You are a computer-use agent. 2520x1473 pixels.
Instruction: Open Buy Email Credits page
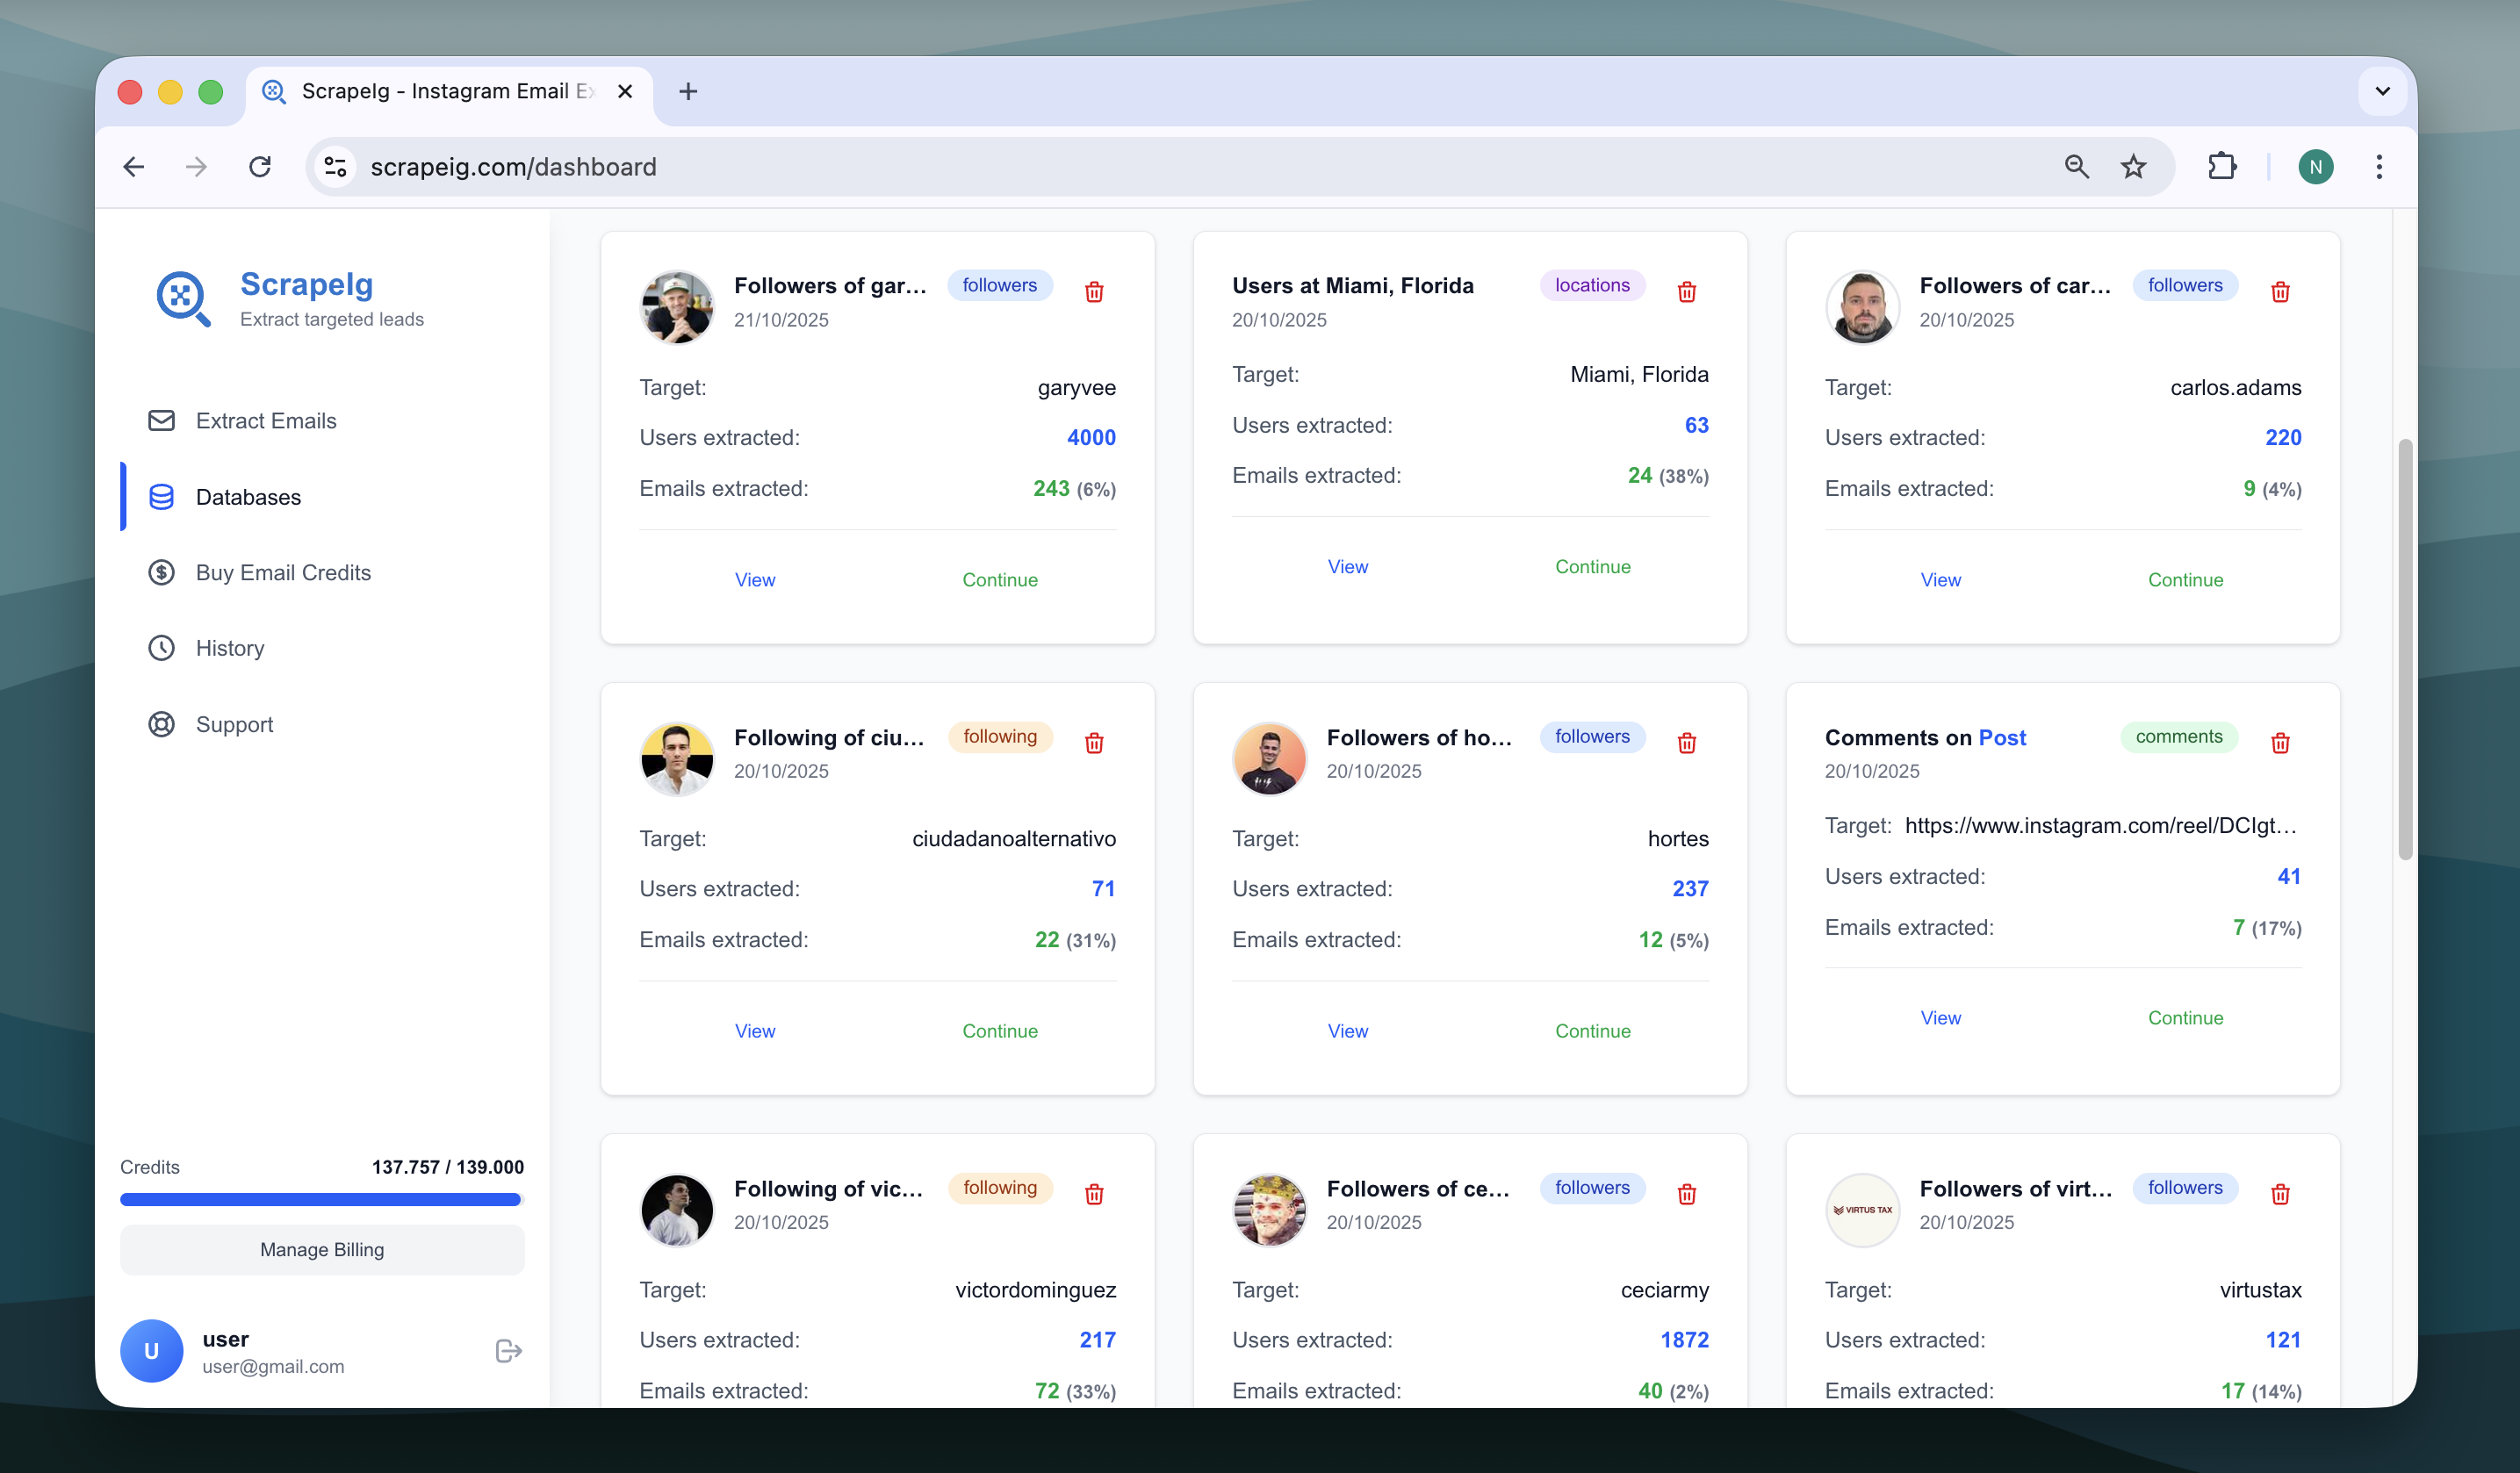[282, 573]
